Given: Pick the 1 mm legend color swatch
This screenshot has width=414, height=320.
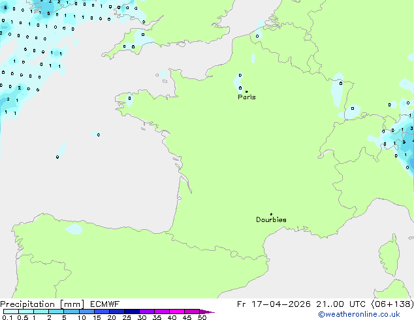Looking at the screenshot, I should 41,312.
